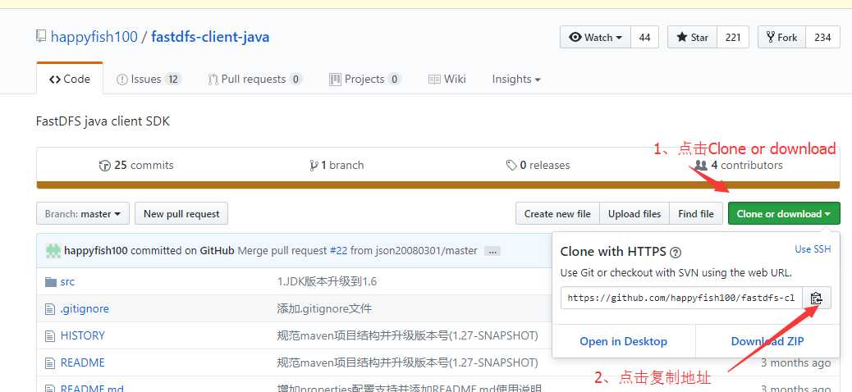The image size is (852, 392).
Task: Click New pull request button
Action: click(x=181, y=214)
